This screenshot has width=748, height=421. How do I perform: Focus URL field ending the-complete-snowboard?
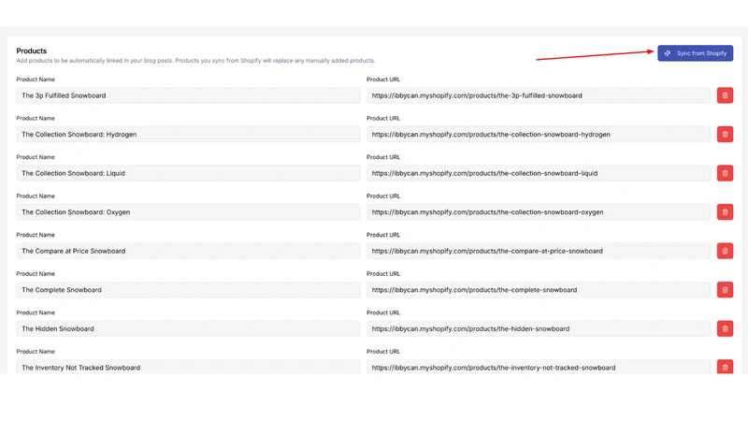(539, 290)
